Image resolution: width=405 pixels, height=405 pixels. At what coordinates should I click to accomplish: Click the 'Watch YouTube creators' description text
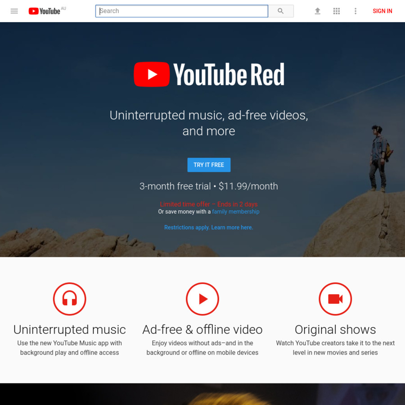point(335,348)
